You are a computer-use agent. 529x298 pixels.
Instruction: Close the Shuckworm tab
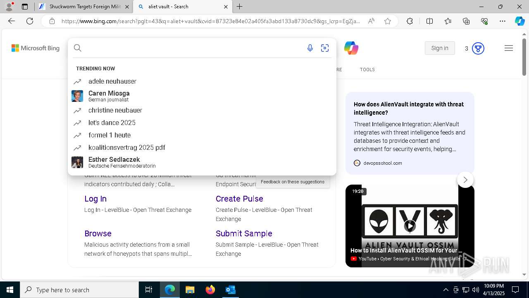127,7
